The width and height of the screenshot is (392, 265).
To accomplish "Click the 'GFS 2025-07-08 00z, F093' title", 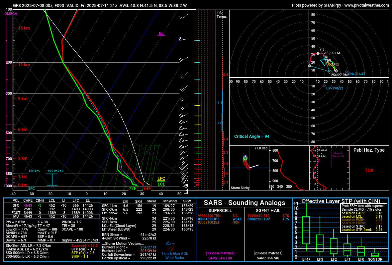I will point(39,6).
